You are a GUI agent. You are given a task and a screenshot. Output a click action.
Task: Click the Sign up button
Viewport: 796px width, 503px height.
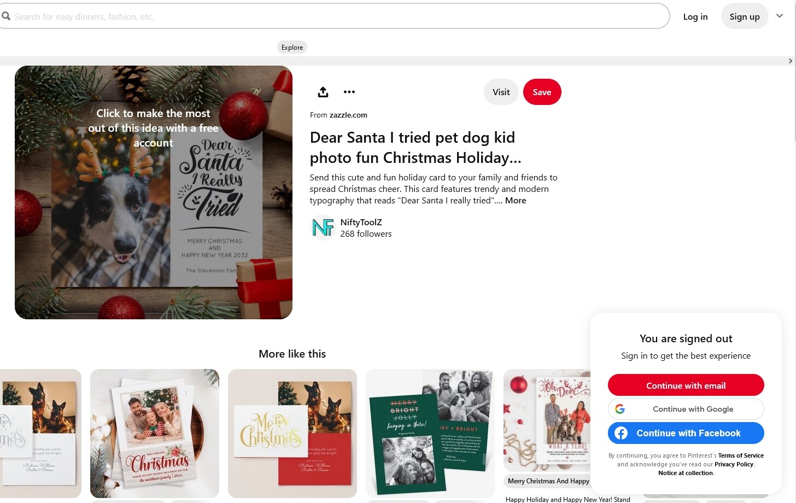[745, 16]
